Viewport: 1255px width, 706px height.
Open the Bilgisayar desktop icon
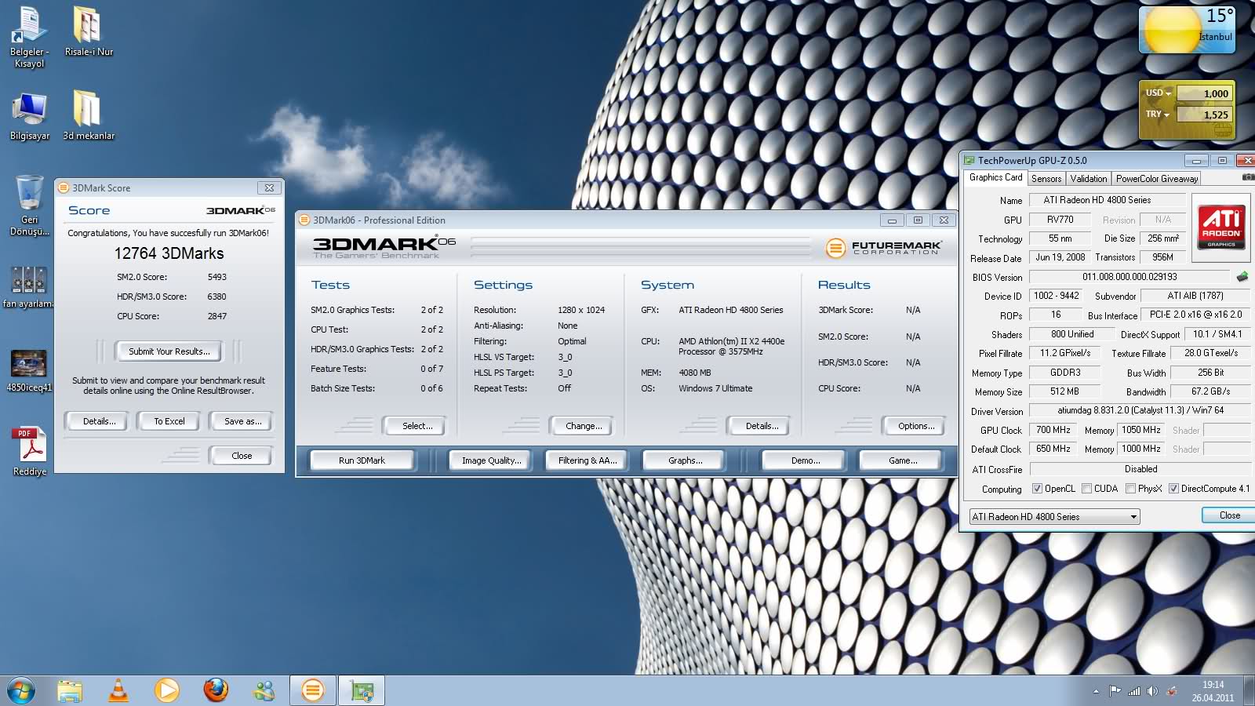click(29, 116)
